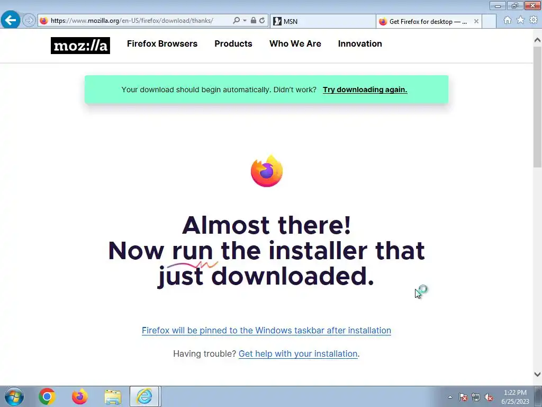Click the muted volume speaker icon
The width and height of the screenshot is (542, 407).
tap(489, 397)
